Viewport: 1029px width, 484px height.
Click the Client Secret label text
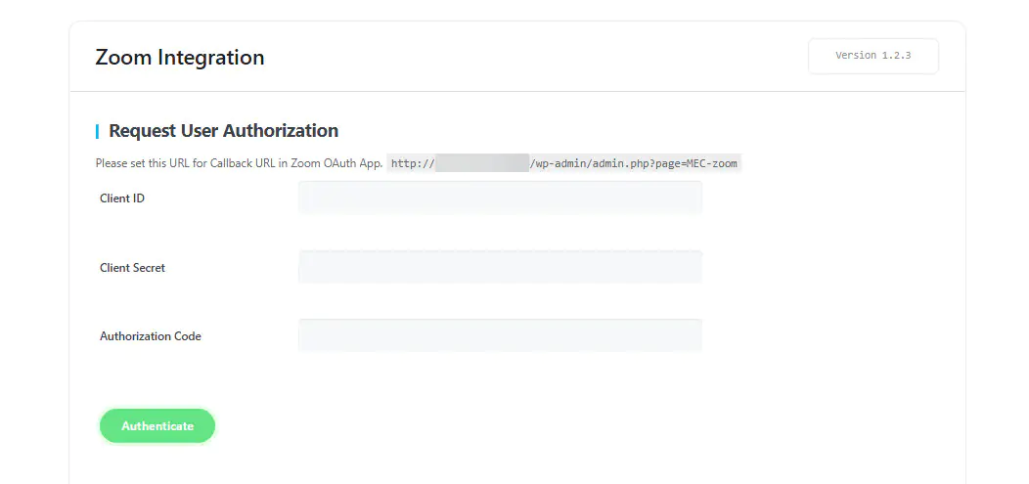tap(132, 268)
